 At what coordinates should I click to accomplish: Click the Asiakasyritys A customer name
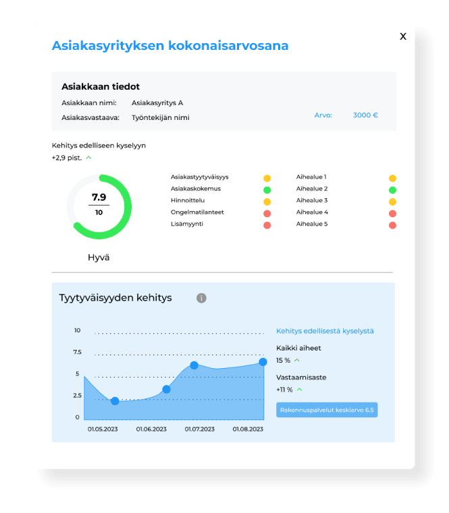(x=157, y=103)
